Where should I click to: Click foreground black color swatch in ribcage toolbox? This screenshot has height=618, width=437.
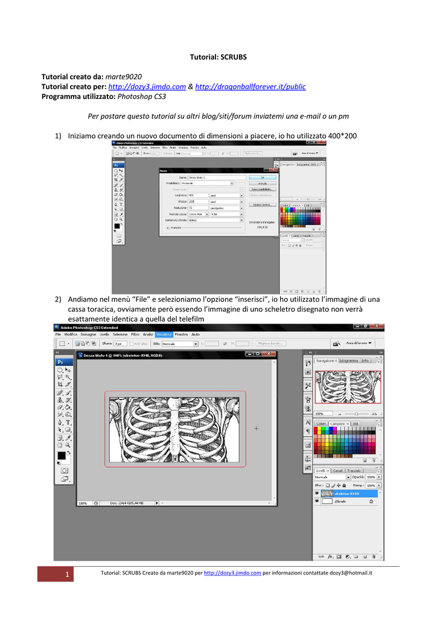(62, 455)
